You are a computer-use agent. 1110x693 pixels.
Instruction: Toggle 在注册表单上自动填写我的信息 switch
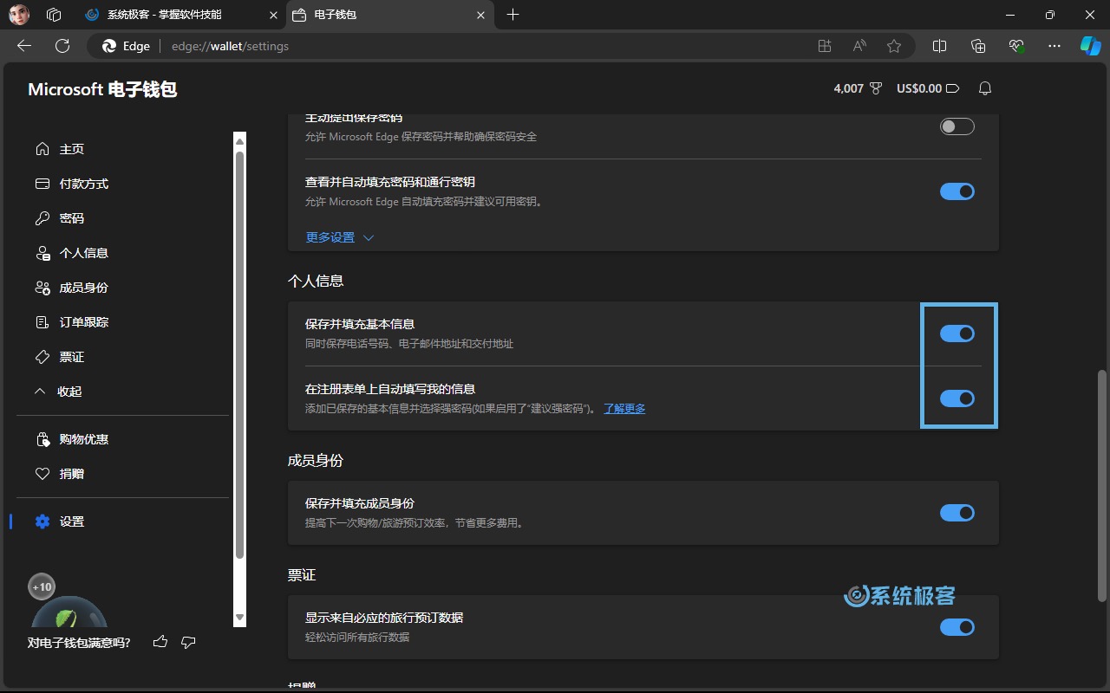tap(957, 398)
